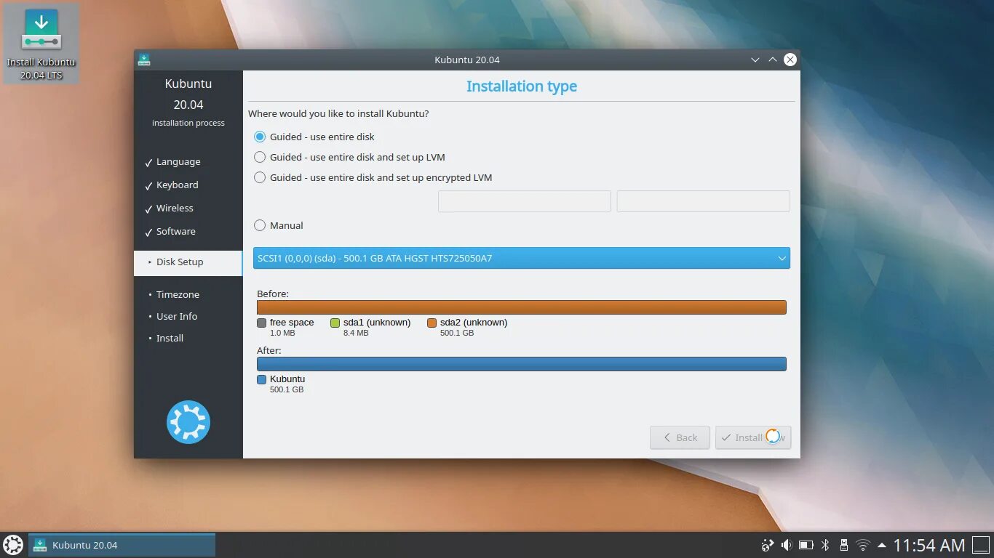This screenshot has height=558, width=994.
Task: Click 'Where would you like to install Kubuntu?' text
Action: point(338,114)
